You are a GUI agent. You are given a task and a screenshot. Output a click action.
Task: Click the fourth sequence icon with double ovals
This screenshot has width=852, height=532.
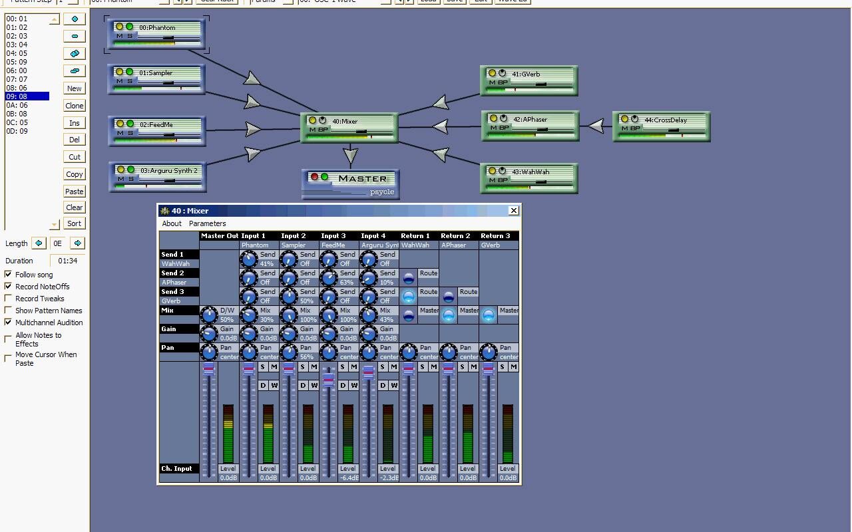click(x=74, y=70)
